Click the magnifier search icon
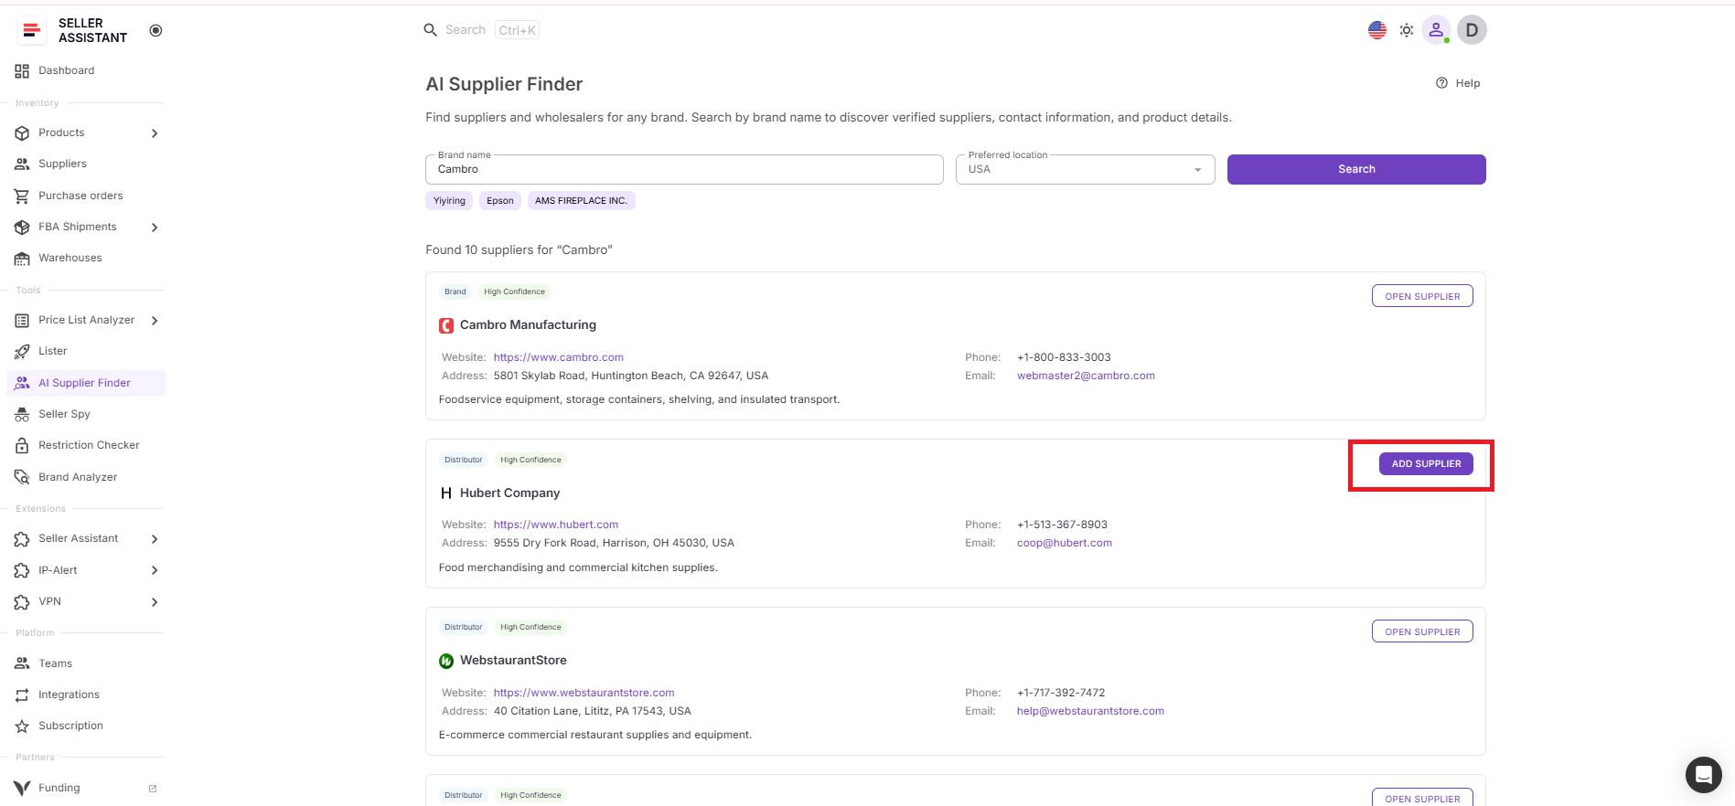 (x=431, y=30)
